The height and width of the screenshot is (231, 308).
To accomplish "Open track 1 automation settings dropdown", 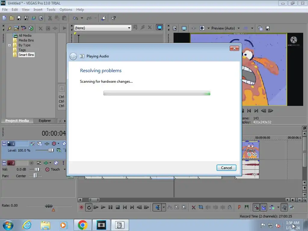I will 58,143.
